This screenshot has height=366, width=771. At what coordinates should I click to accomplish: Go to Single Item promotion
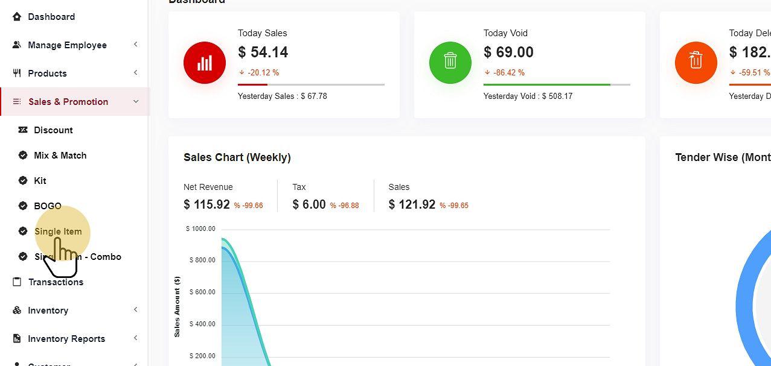click(58, 232)
